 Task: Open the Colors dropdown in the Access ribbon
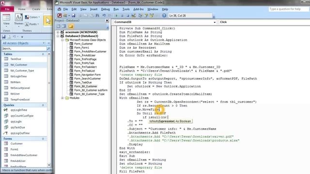32,17
